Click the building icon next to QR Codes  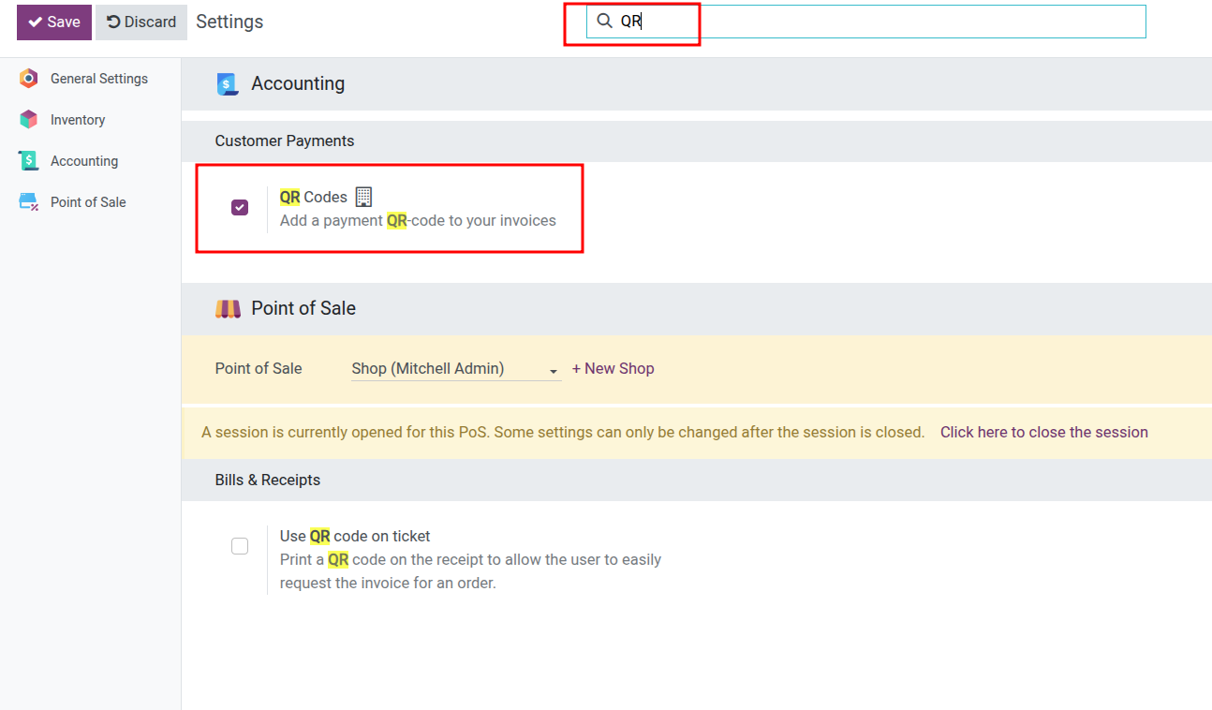tap(363, 196)
